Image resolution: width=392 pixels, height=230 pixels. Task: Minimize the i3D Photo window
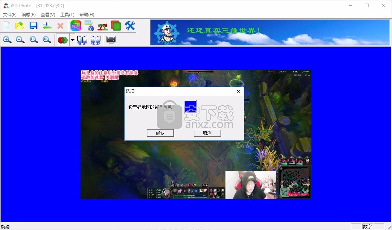(350, 5)
